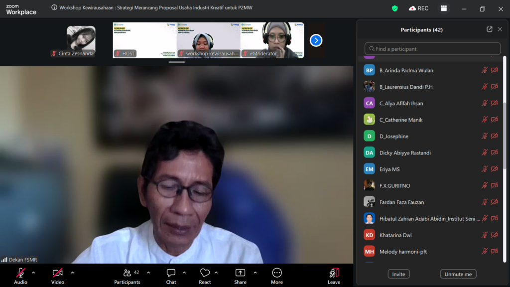The image size is (510, 287).
Task: Click the Invite button
Action: pyautogui.click(x=398, y=274)
